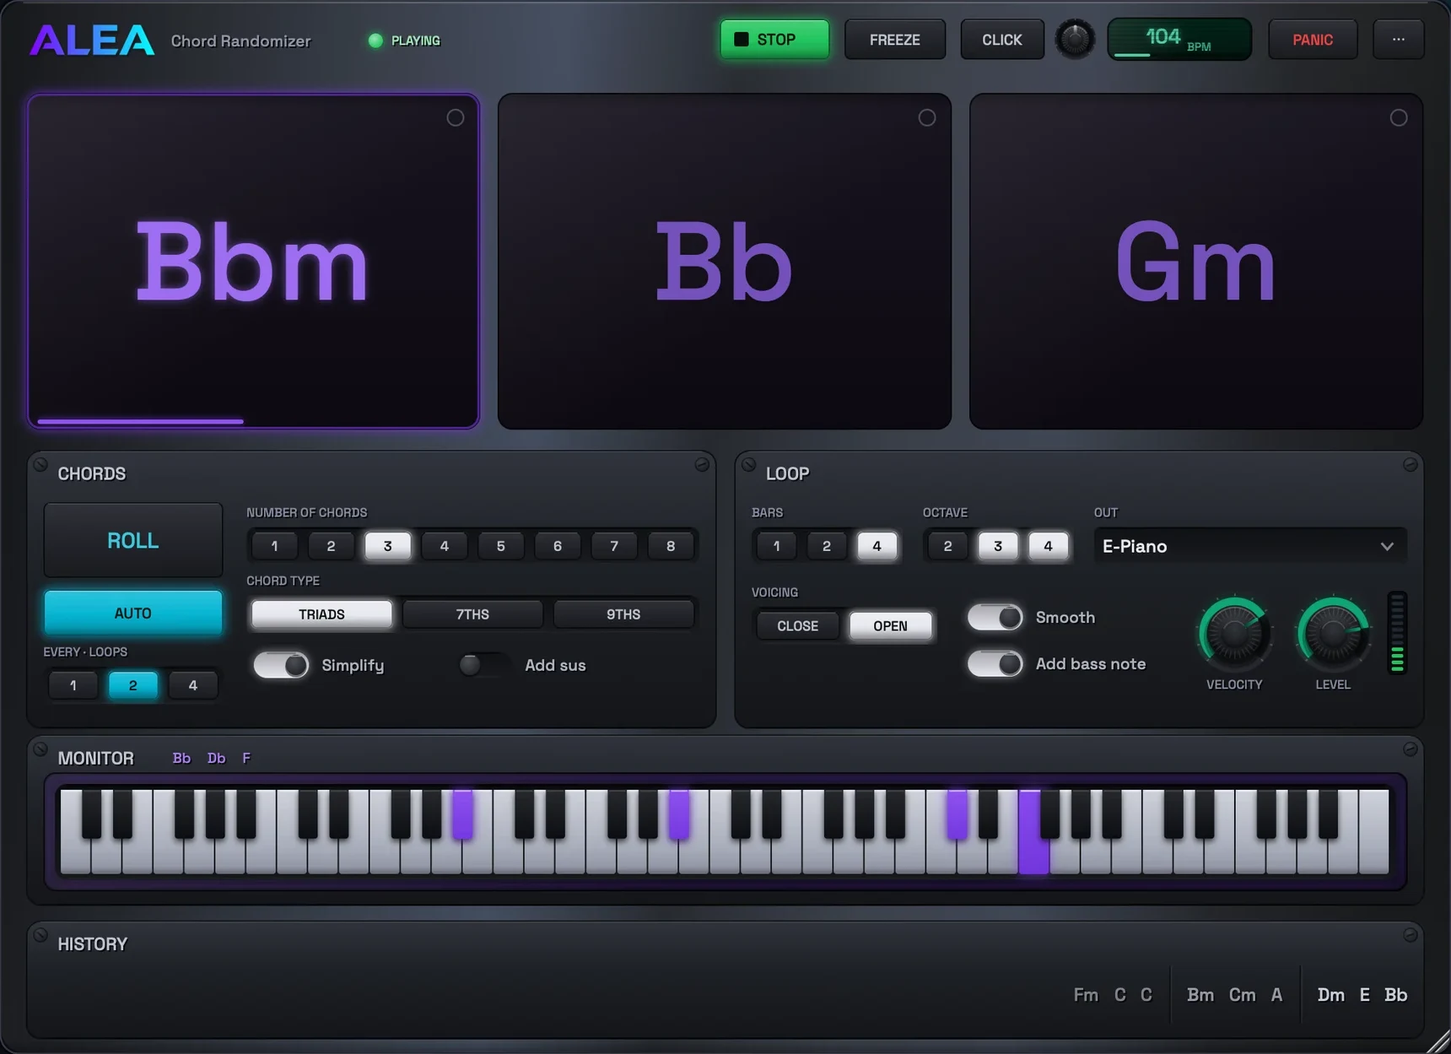Viewport: 1451px width, 1054px height.
Task: Toggle the Add bass note switch
Action: point(995,663)
